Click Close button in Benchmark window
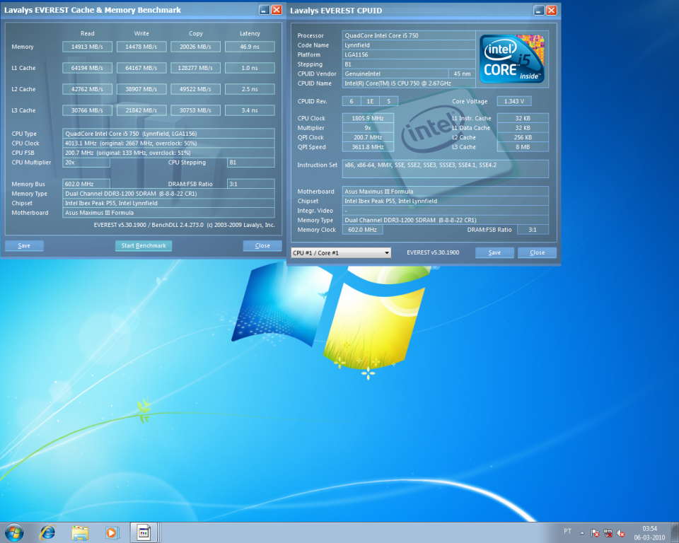The image size is (679, 543). pyautogui.click(x=262, y=245)
